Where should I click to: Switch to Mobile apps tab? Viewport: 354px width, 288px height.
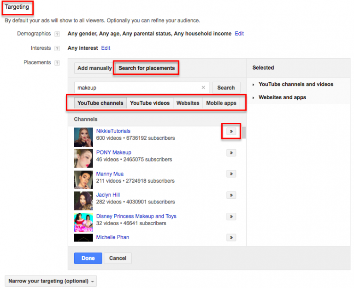coord(221,103)
